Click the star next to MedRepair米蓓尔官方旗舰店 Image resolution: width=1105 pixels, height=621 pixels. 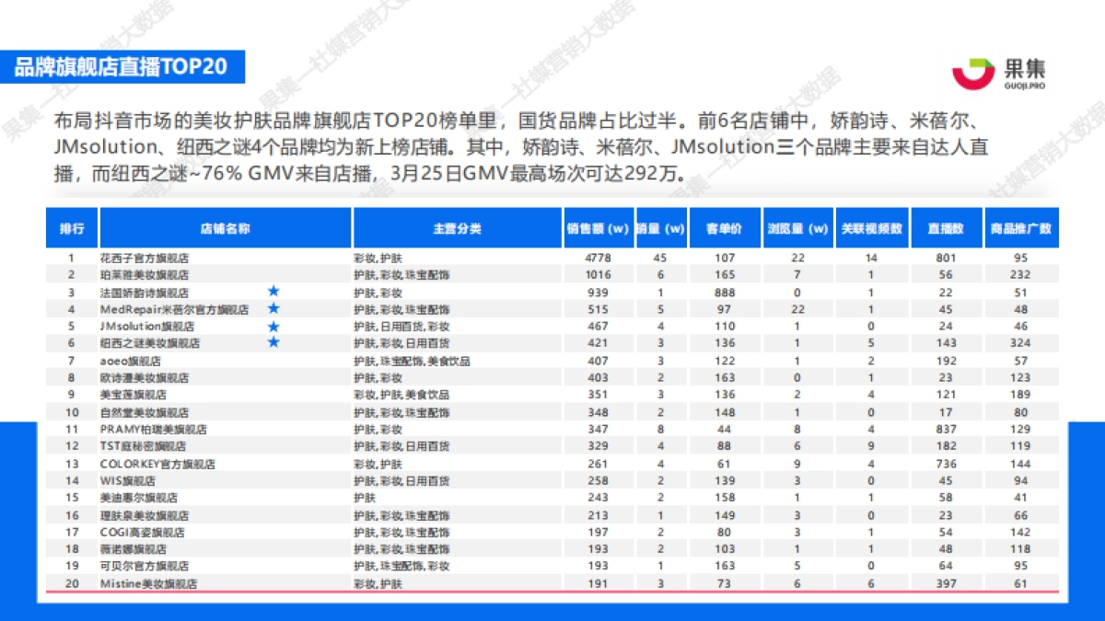pyautogui.click(x=274, y=309)
